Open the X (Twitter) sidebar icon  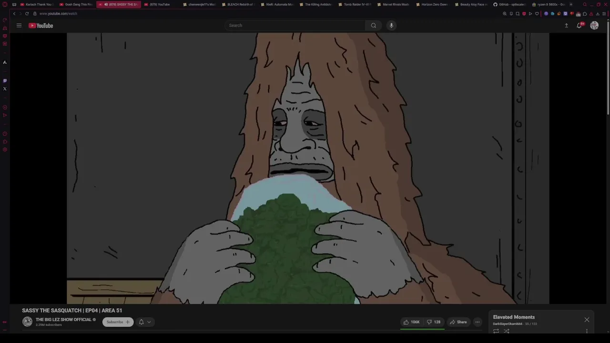click(x=5, y=89)
